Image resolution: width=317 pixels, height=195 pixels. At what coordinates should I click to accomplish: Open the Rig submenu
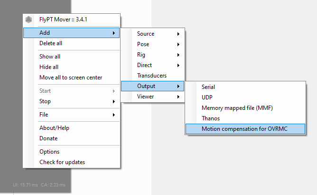click(x=153, y=55)
